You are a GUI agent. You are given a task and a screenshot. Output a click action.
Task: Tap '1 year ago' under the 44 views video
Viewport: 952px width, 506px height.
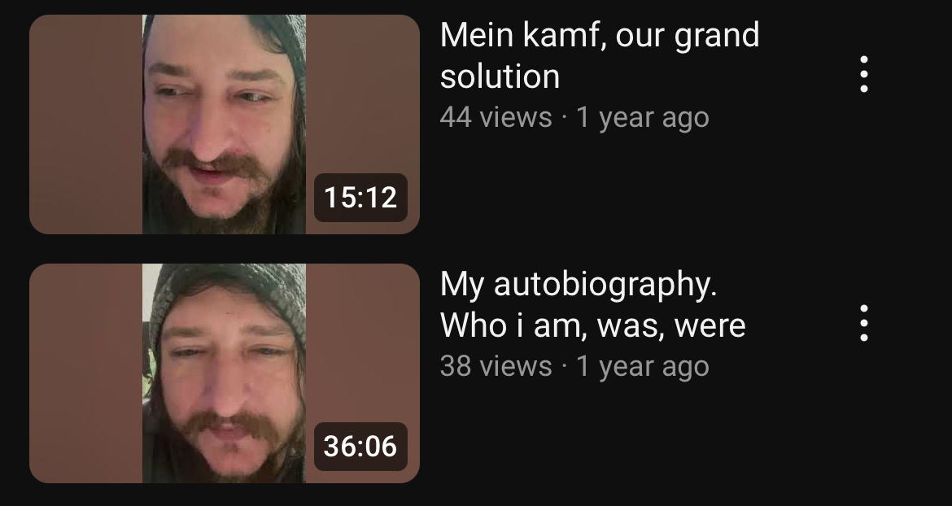[x=642, y=117]
